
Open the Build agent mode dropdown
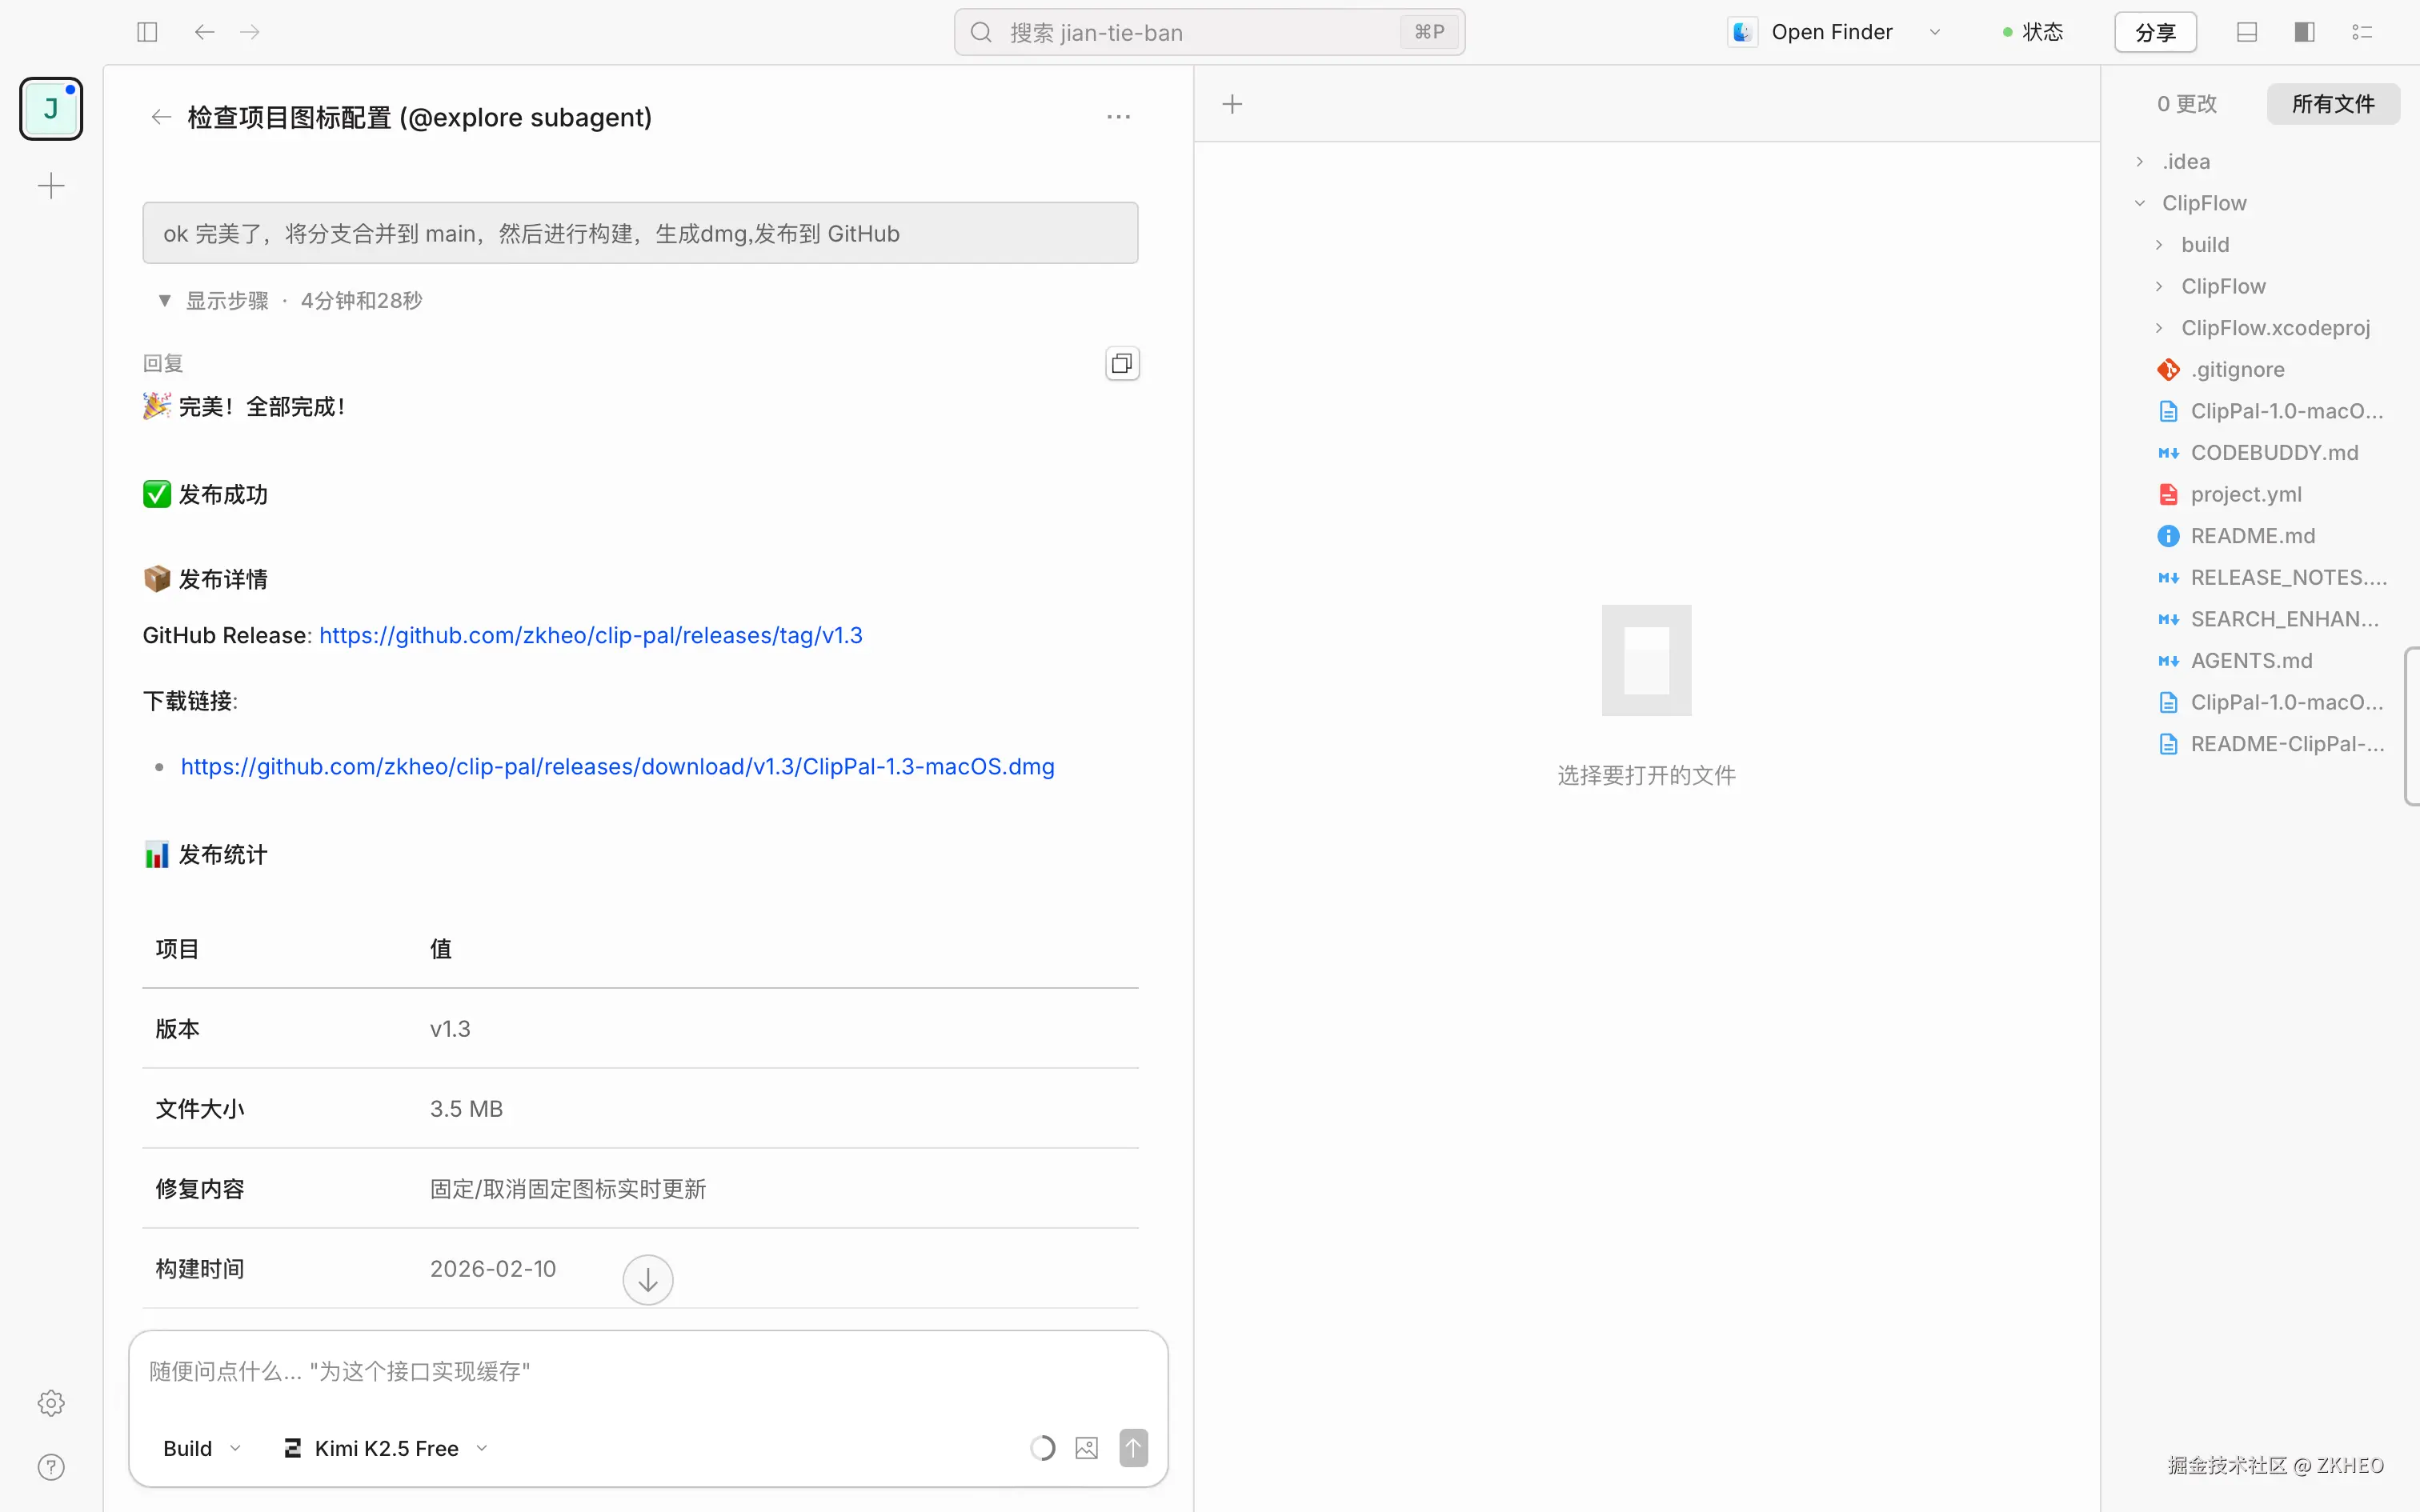click(201, 1448)
